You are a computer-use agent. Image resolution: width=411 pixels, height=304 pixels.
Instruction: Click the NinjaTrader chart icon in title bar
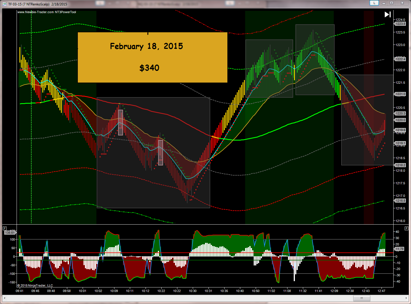[5, 4]
